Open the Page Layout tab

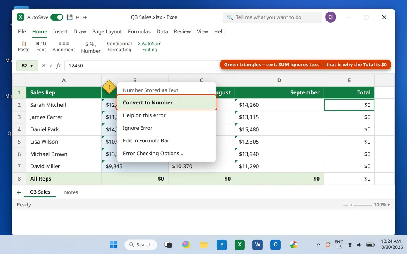(x=107, y=31)
